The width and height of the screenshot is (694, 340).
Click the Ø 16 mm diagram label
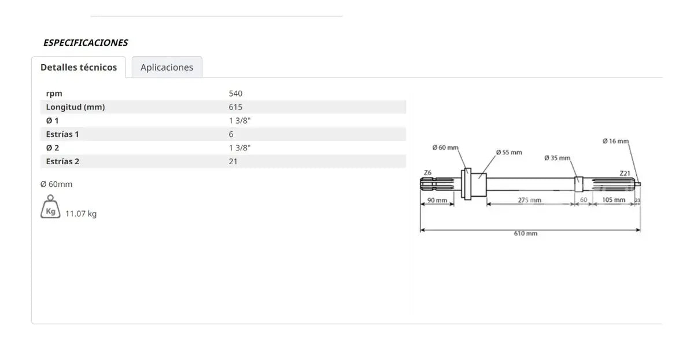point(615,141)
